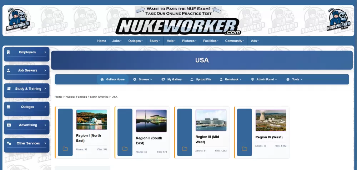Click the person icon beside Job Seekers
The image size is (357, 170).
tap(9, 70)
